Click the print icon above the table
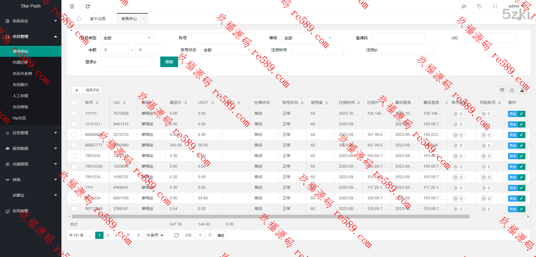 512,90
